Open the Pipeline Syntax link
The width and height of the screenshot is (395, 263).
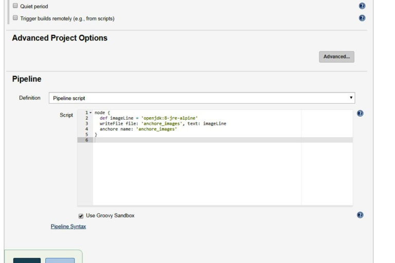pyautogui.click(x=68, y=227)
